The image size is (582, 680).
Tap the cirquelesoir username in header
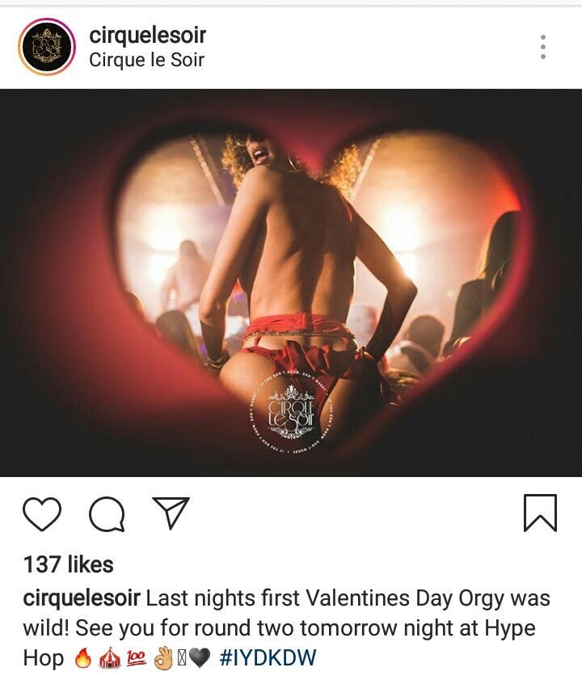[x=147, y=36]
